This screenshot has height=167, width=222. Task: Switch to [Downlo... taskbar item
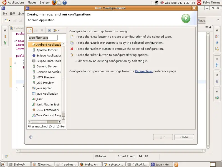coord(43,164)
